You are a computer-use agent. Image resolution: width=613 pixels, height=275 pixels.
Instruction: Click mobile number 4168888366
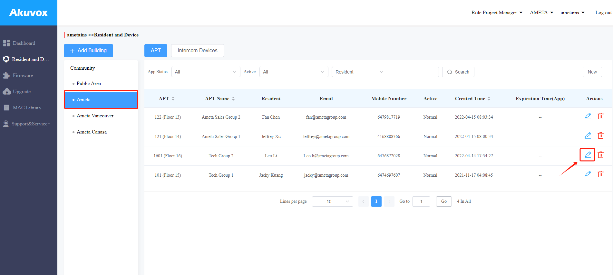click(x=389, y=137)
